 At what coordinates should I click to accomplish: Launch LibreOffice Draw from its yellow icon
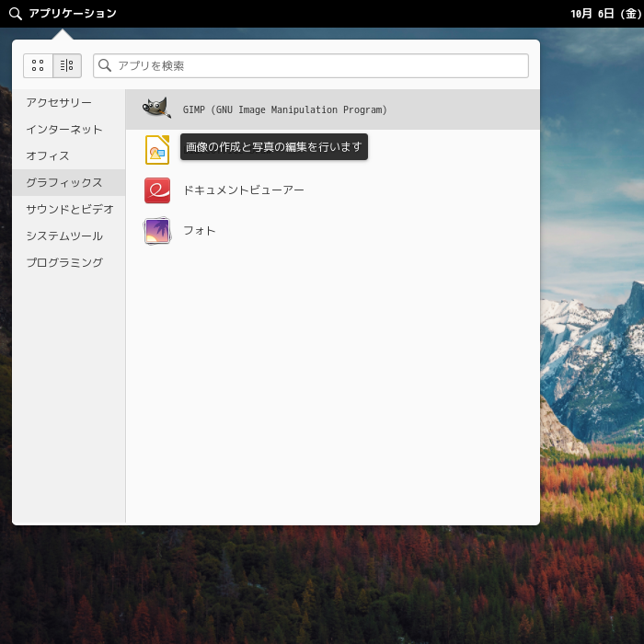[x=157, y=150]
